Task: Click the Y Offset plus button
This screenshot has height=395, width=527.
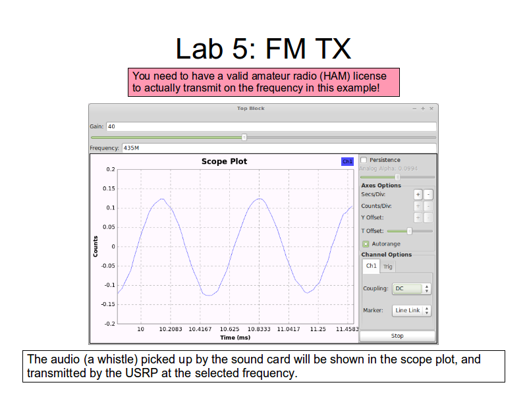Action: pyautogui.click(x=418, y=218)
